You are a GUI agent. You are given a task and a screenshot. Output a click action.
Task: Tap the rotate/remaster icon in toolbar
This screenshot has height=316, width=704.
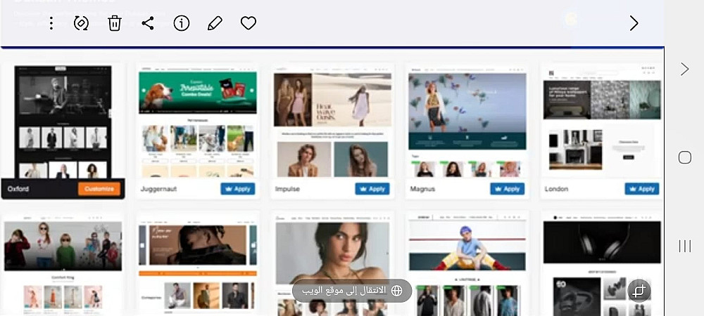coord(81,23)
